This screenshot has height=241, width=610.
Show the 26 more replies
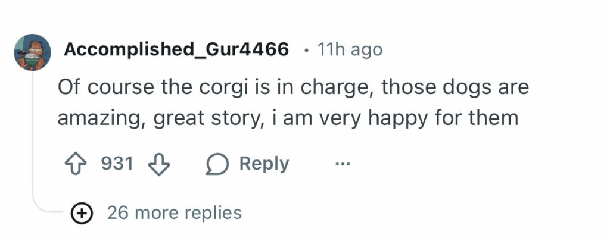pyautogui.click(x=174, y=212)
